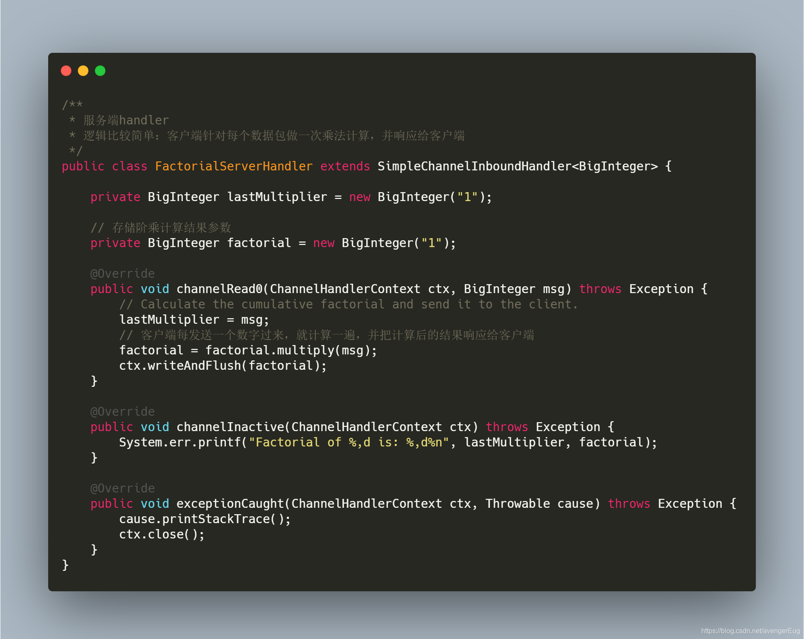Click the @Override above channelRead0
Image resolution: width=804 pixels, height=639 pixels.
(x=123, y=273)
